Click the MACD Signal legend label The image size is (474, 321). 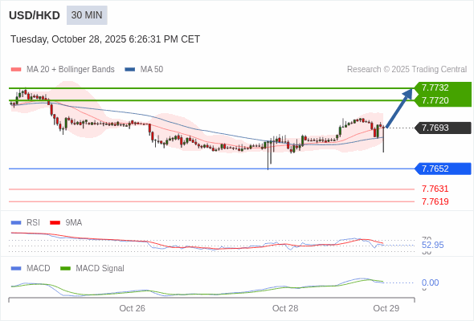pos(100,269)
